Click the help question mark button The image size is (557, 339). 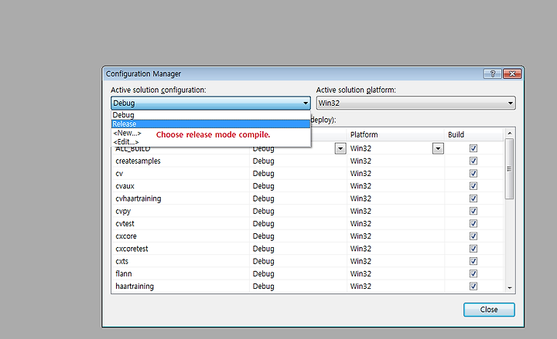(x=492, y=74)
